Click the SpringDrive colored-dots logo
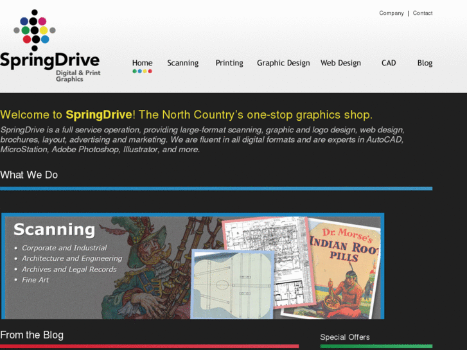 35,30
